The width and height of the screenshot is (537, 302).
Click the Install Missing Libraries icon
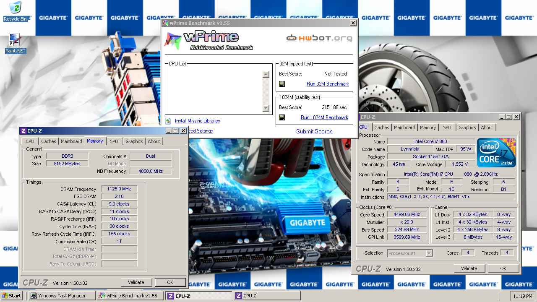(x=168, y=121)
